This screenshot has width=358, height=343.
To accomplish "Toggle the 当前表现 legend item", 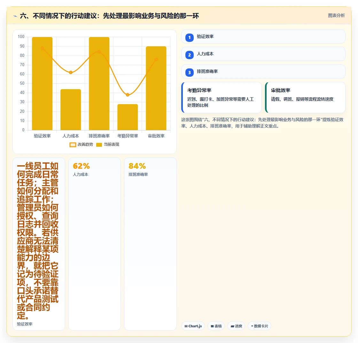I will pyautogui.click(x=108, y=144).
